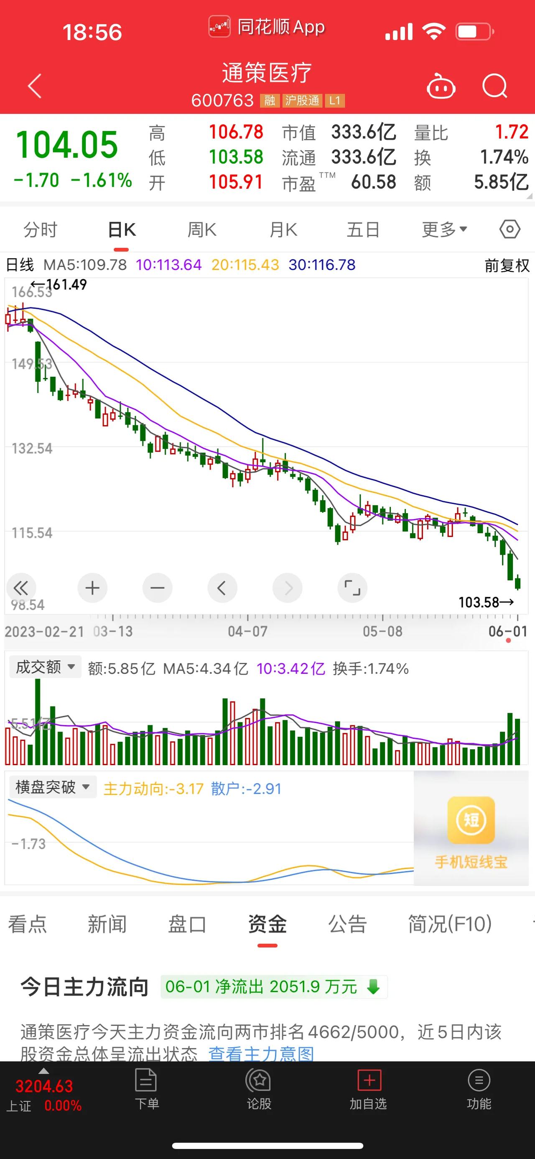
Task: Tap the 散户:-2.91 indicator label
Action: click(246, 788)
